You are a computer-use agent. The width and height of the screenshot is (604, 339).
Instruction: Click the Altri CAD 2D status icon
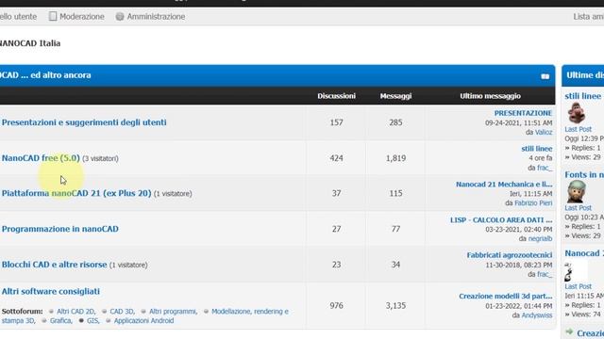click(x=51, y=312)
